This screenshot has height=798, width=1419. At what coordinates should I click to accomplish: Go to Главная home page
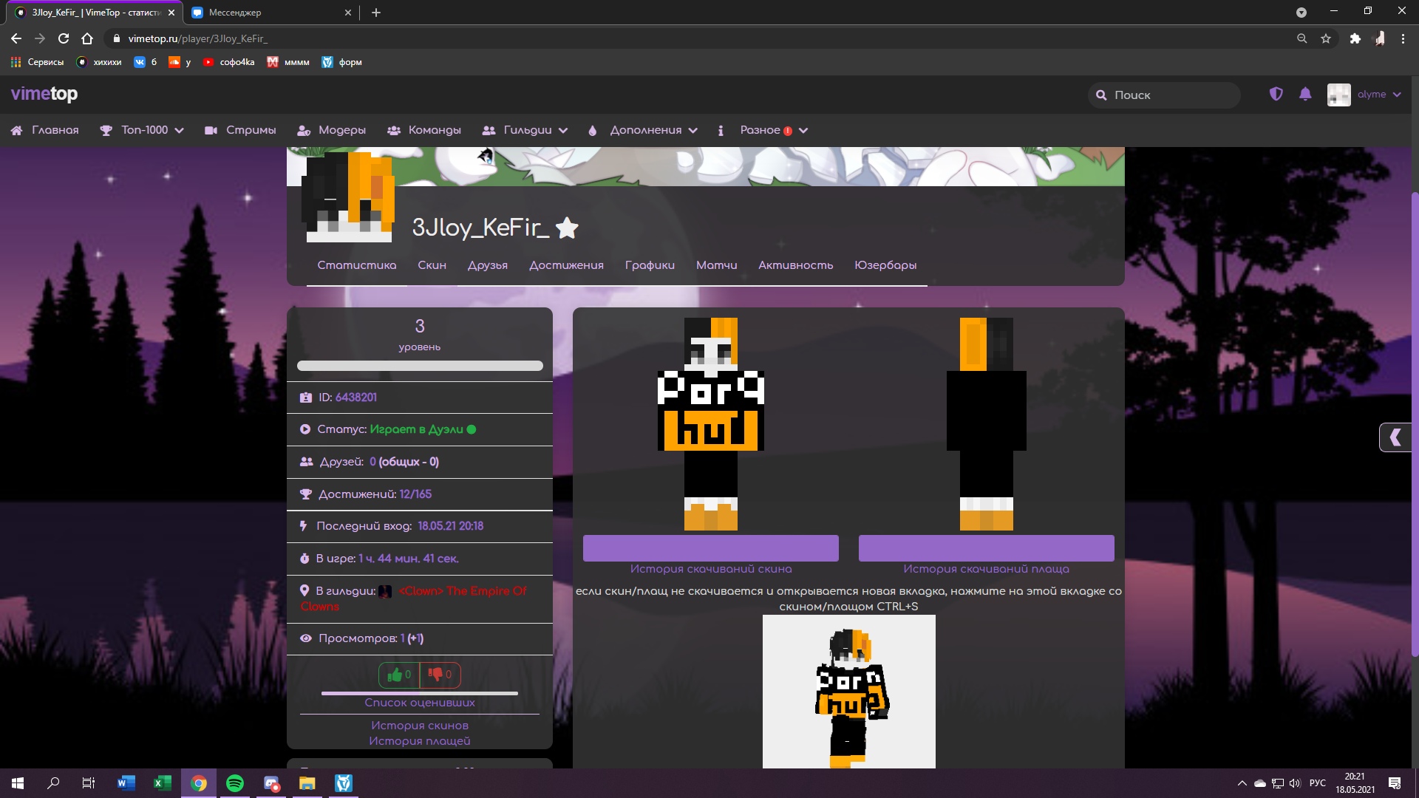click(45, 130)
